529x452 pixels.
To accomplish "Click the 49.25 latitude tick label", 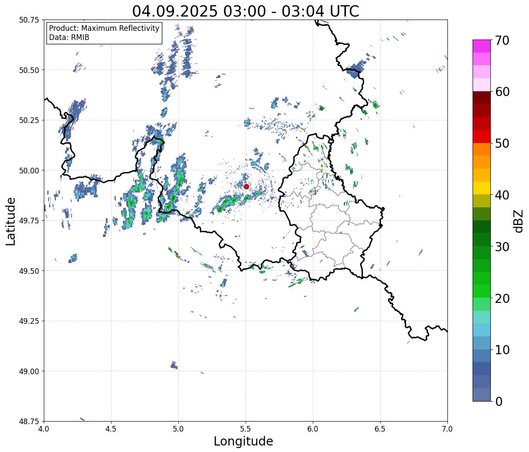I will coord(29,321).
